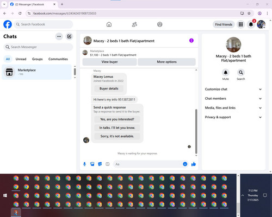This screenshot has width=272, height=217.
Task: Click the large listing photo in info panel
Action: 233,44
